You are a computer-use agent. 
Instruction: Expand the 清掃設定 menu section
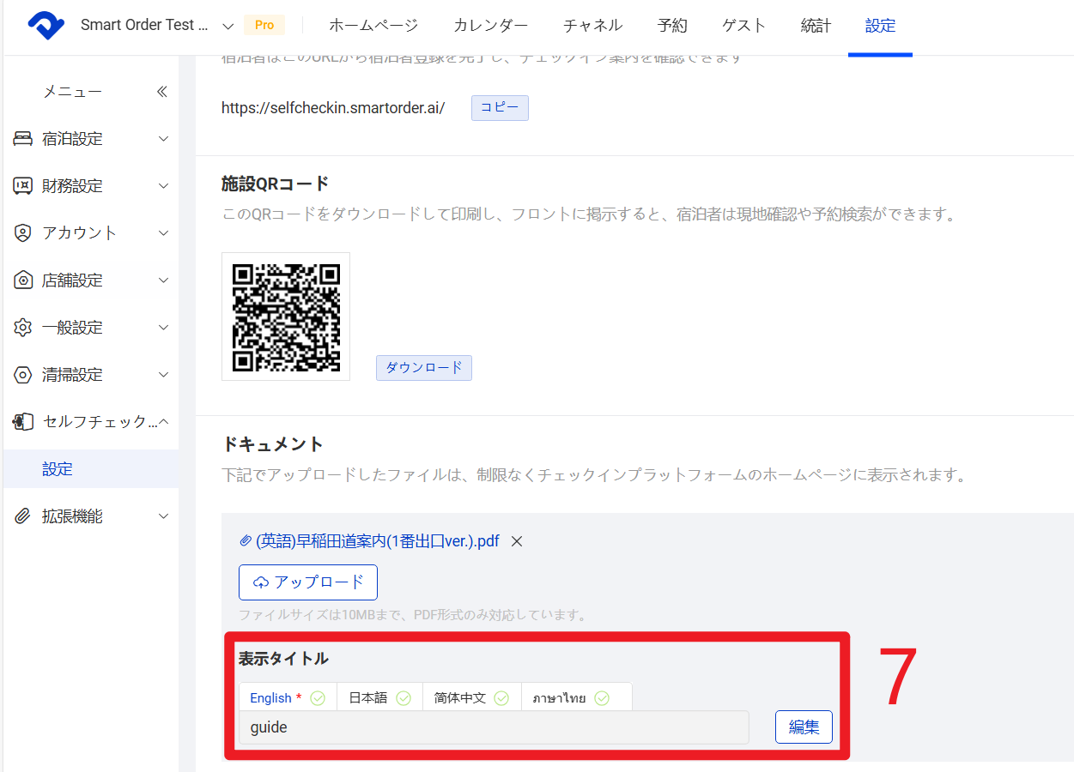[x=163, y=375]
